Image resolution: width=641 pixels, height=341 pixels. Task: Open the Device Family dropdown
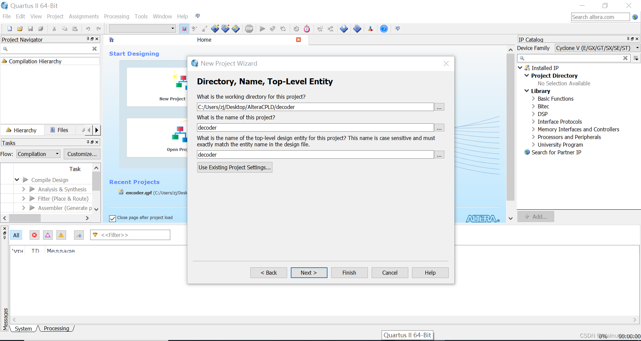597,48
